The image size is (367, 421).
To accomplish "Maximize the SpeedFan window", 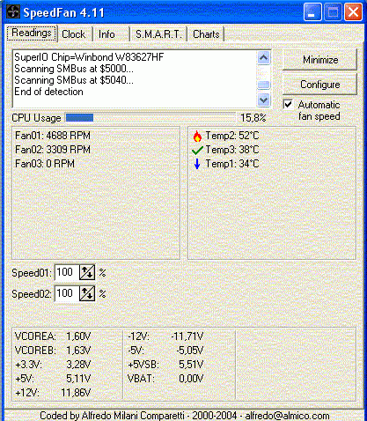I will (x=333, y=12).
